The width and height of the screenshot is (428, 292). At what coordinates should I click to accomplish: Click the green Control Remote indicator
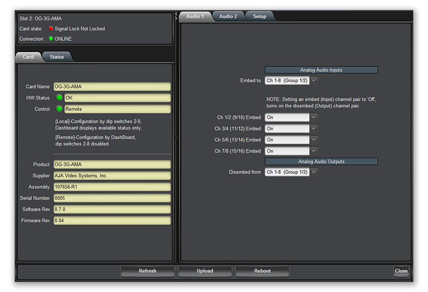[x=59, y=109]
